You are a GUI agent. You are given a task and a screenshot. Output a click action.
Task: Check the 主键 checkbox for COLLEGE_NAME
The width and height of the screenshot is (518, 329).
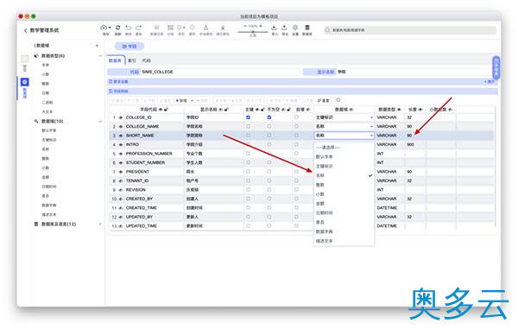[x=248, y=126]
